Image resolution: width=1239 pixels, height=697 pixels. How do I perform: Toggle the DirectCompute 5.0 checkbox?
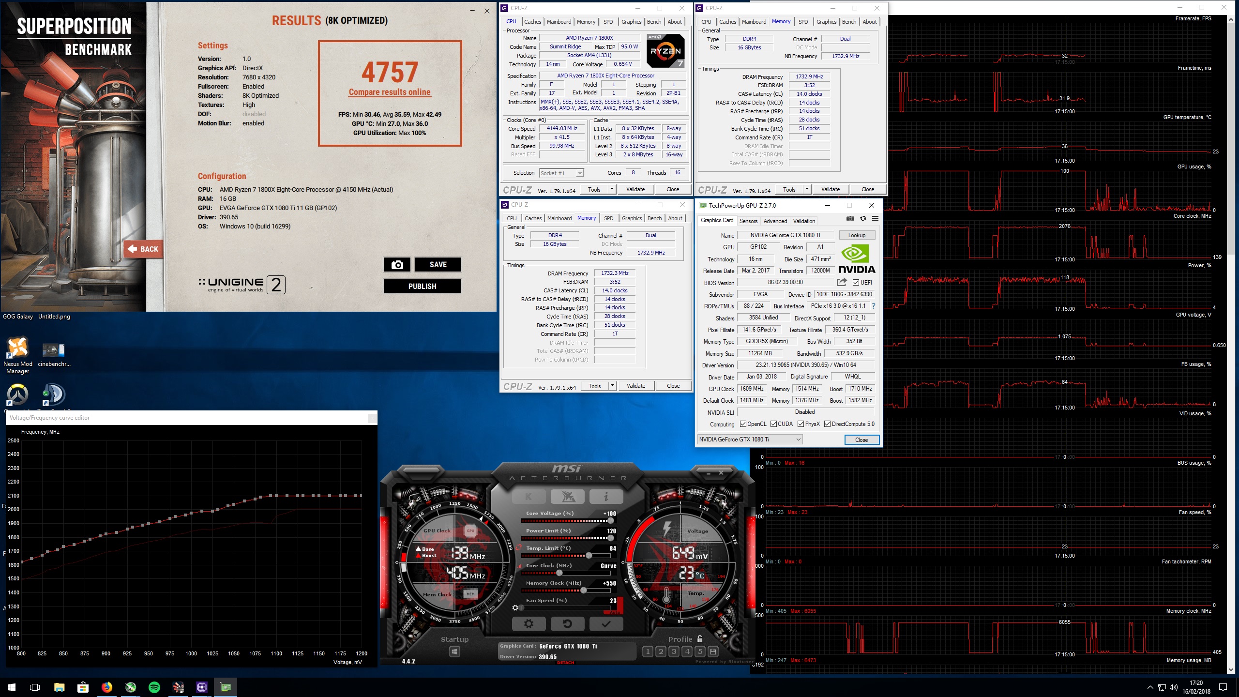(x=827, y=424)
